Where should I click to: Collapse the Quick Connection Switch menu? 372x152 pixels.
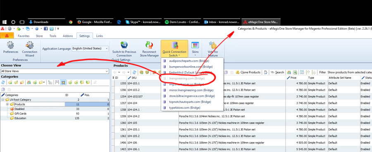pos(174,49)
